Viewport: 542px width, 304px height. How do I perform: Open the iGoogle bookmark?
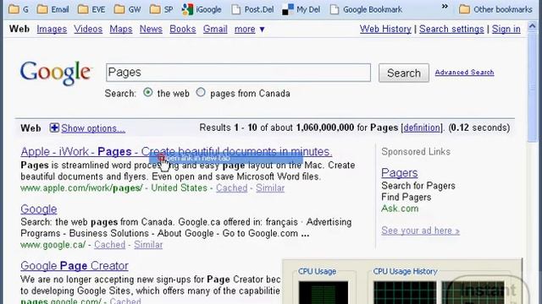pyautogui.click(x=202, y=9)
